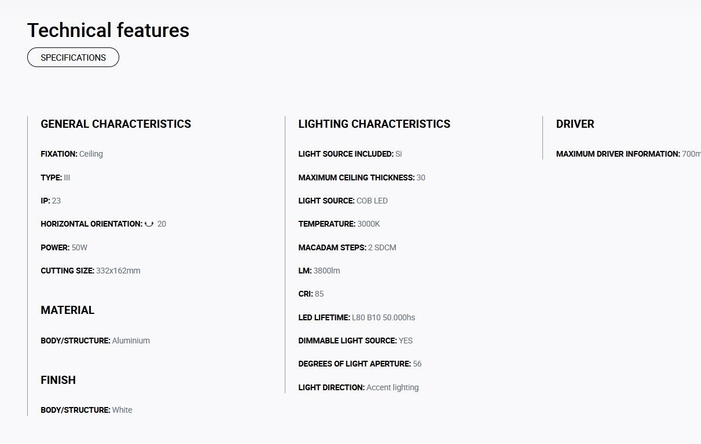Image resolution: width=701 pixels, height=444 pixels.
Task: Click the MAXIMUM DRIVER INFORMATION label
Action: pyautogui.click(x=618, y=154)
